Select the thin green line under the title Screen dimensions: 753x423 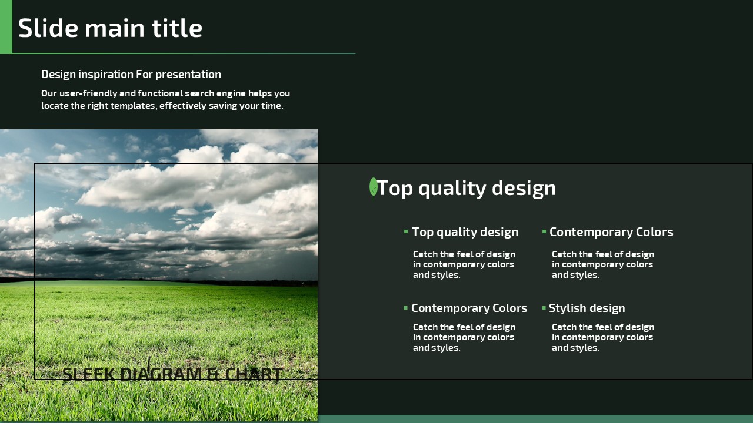pyautogui.click(x=184, y=53)
